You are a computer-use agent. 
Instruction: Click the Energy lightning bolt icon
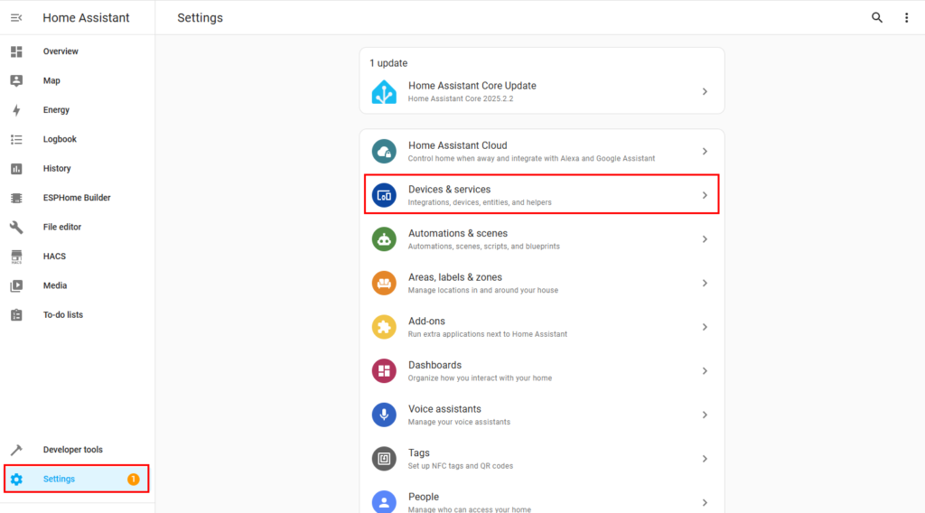click(16, 109)
